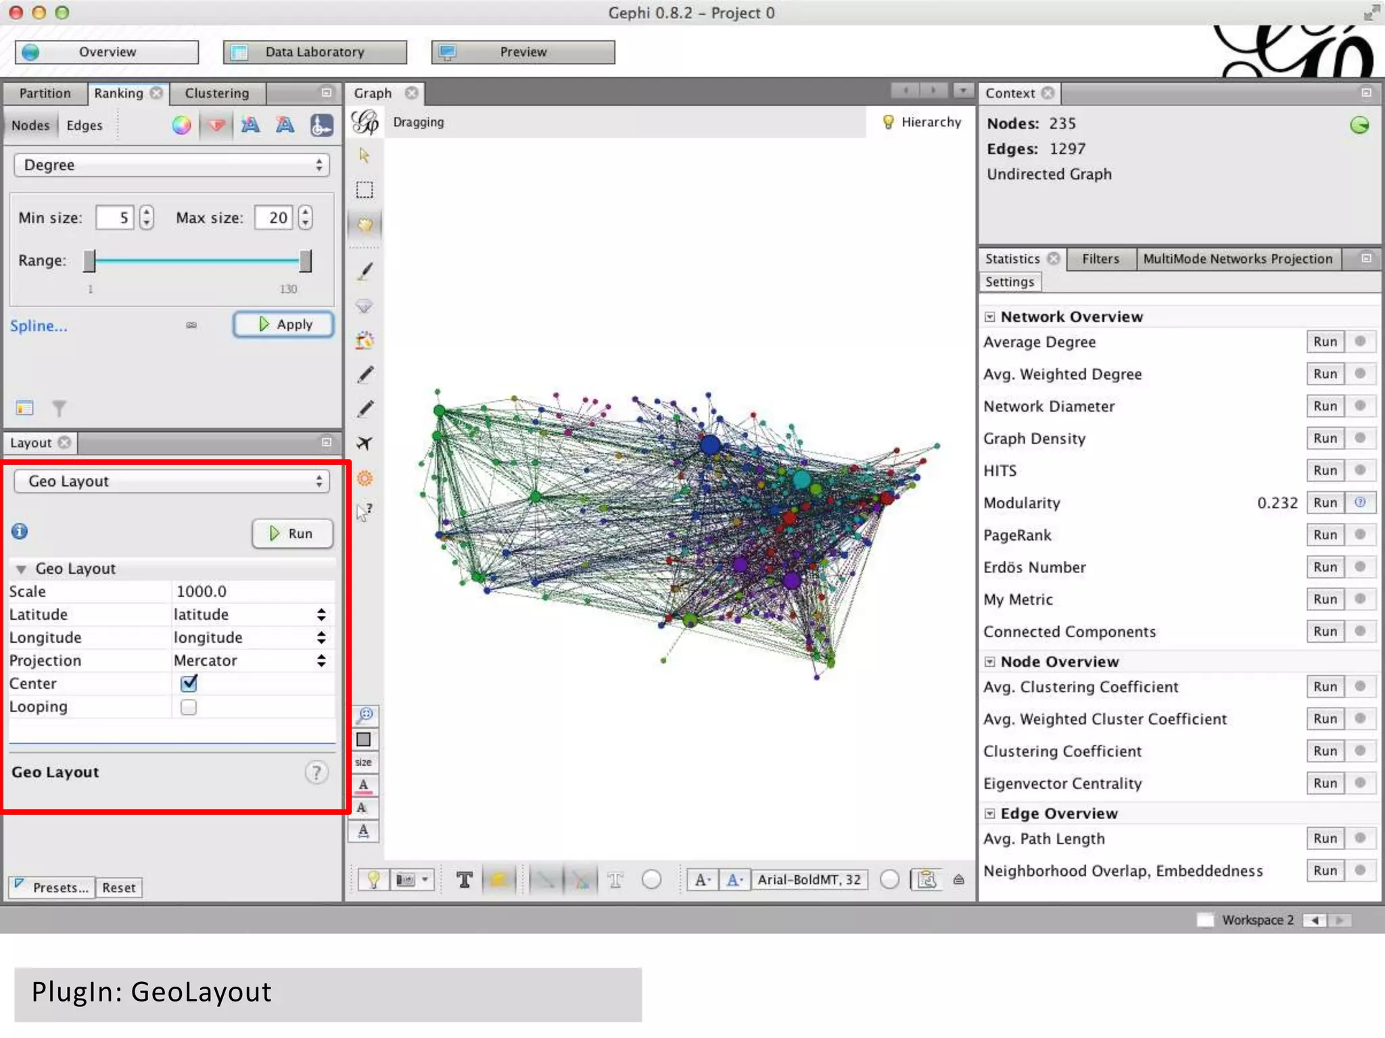Click the airplane shortest path tool

pos(365,443)
